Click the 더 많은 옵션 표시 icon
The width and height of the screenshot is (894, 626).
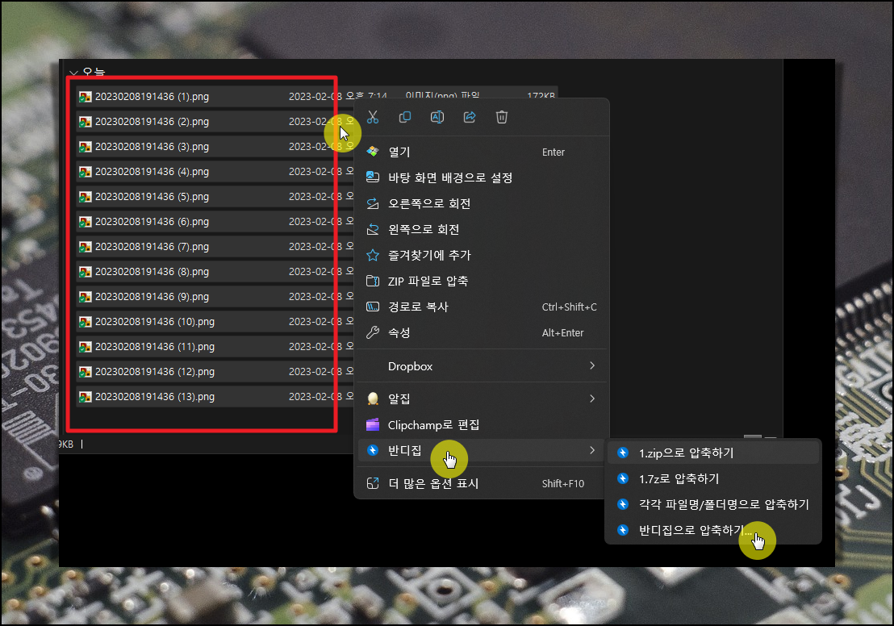click(x=373, y=483)
